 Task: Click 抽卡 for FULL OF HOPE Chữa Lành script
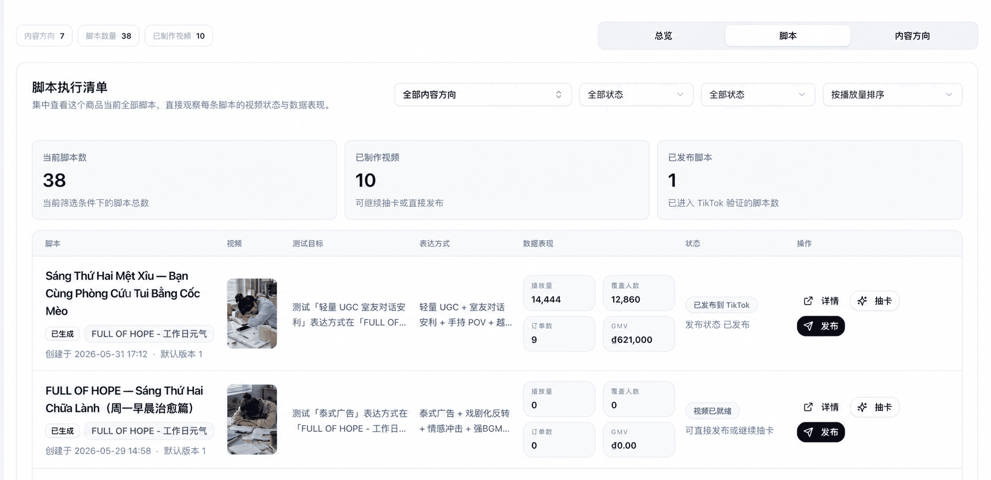[875, 407]
